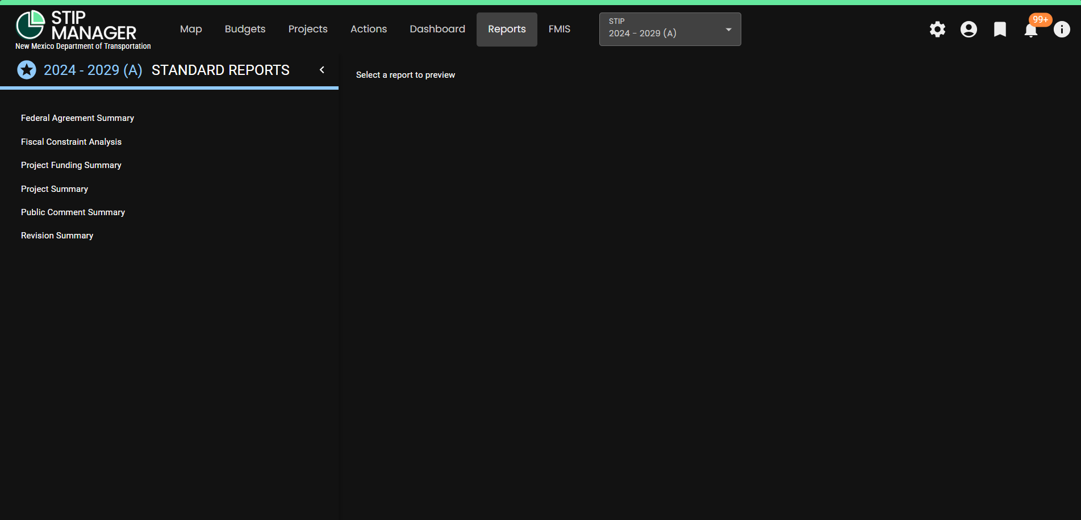Open the bookmarks icon
Screen dimensions: 1081x520
(x=1000, y=30)
